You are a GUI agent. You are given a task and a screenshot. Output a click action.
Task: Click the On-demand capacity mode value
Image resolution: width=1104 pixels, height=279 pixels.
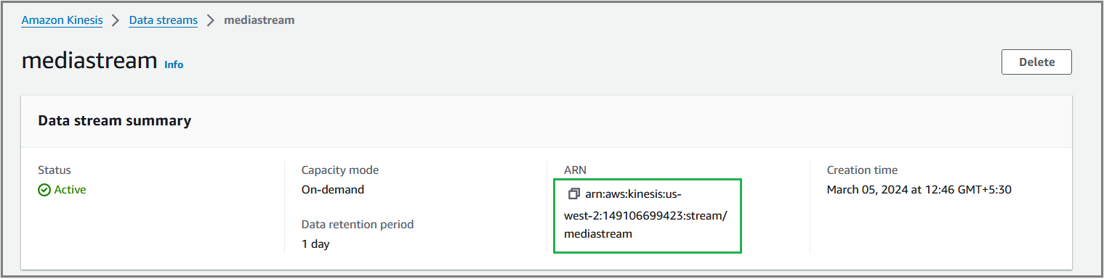pos(333,190)
